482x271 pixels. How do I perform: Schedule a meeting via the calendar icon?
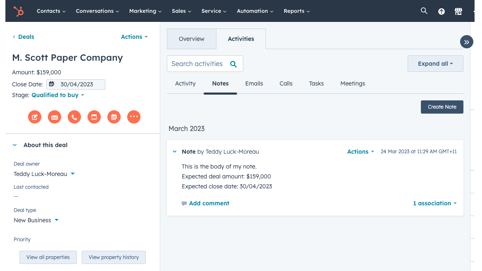(114, 117)
